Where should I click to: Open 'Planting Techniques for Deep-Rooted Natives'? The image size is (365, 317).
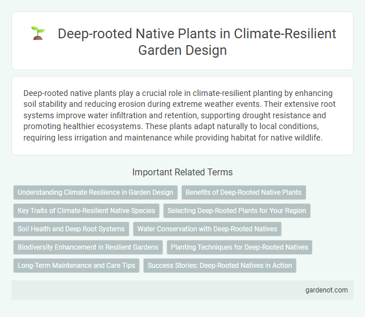(x=240, y=247)
